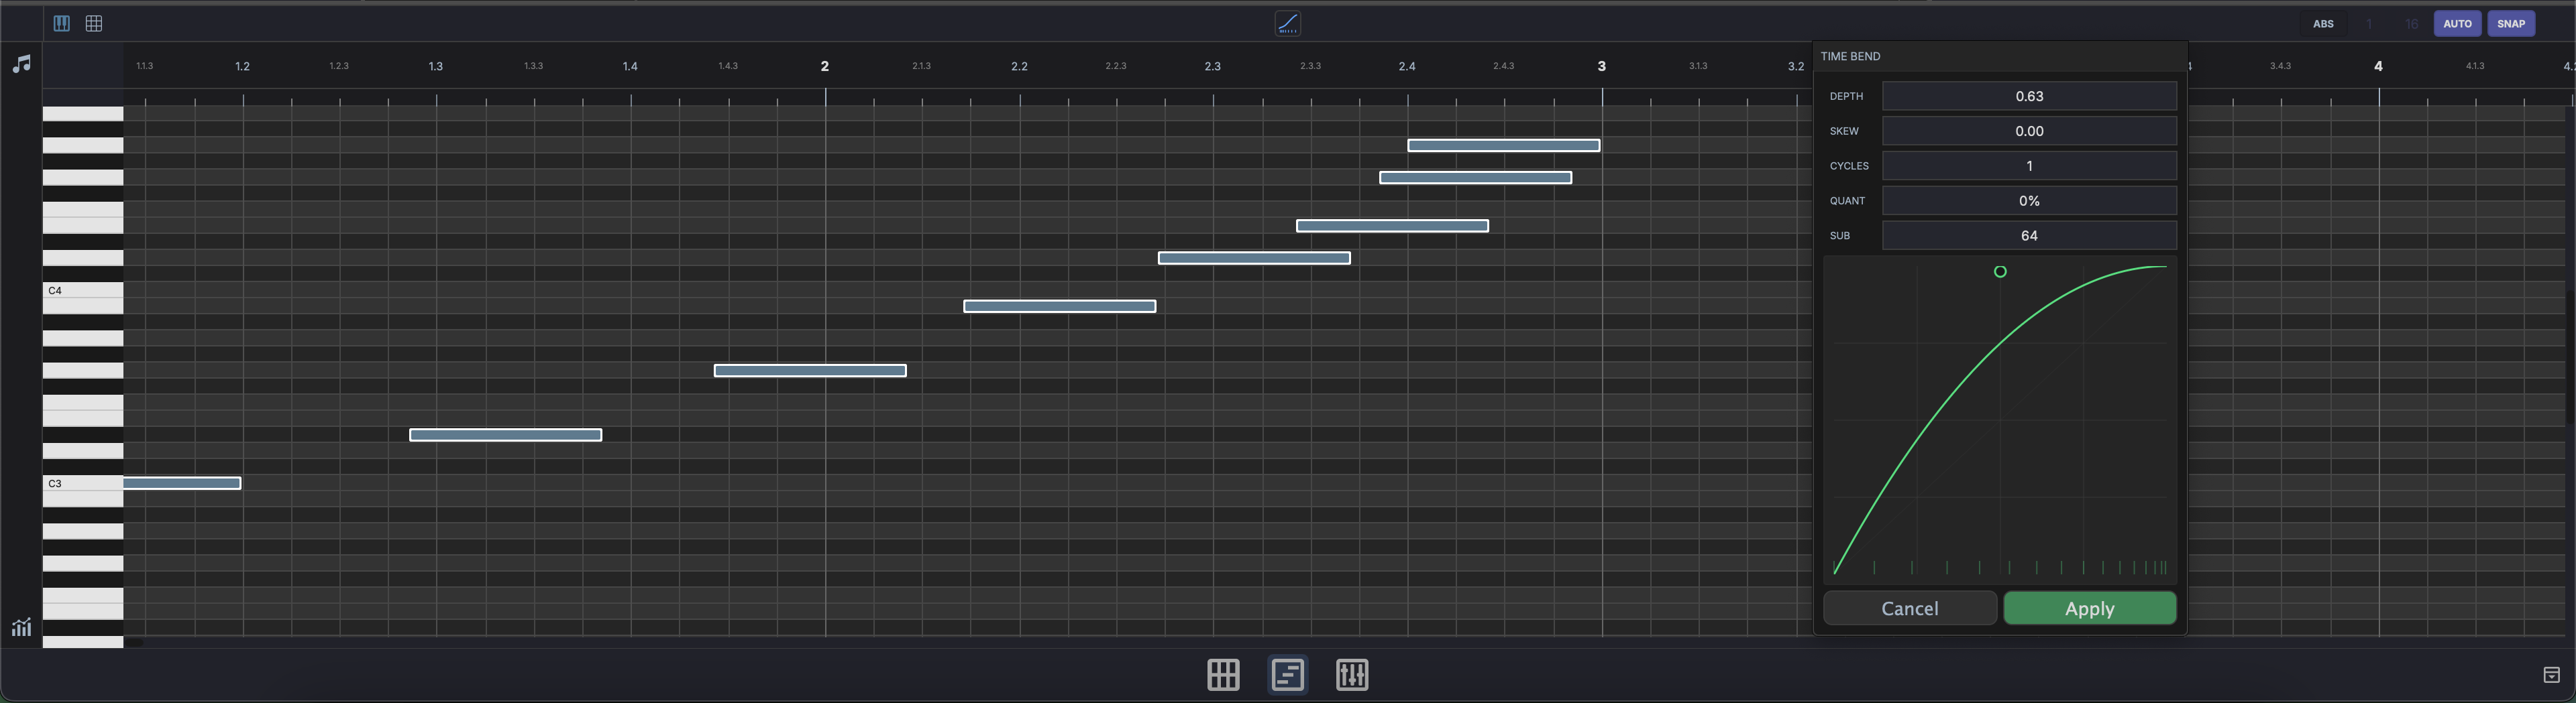Click the C4 piano key

pos(82,291)
